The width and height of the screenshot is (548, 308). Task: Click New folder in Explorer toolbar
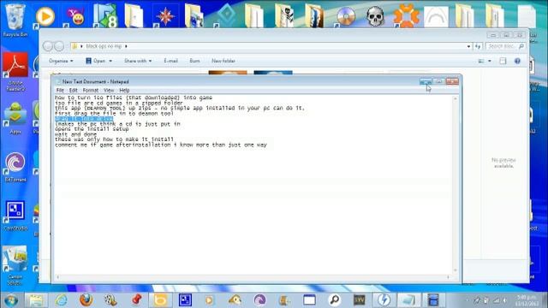223,61
